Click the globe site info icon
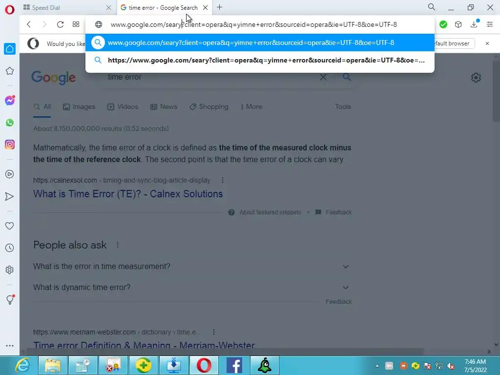 (99, 24)
